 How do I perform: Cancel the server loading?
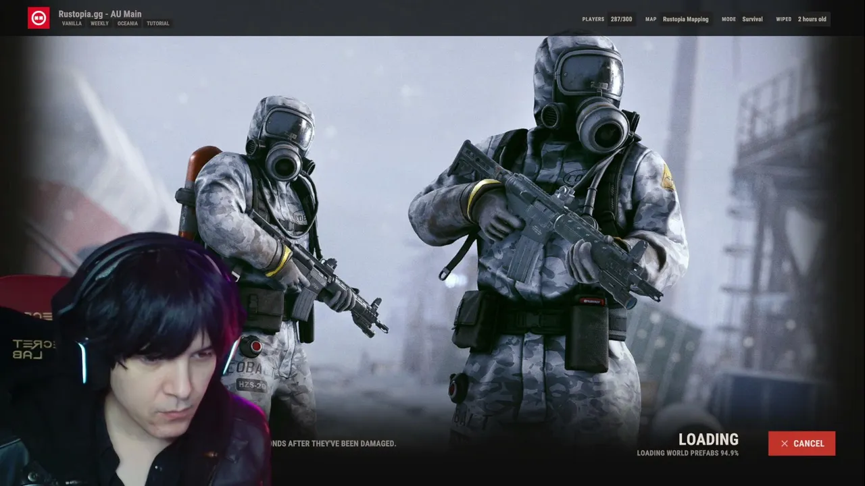pos(801,443)
